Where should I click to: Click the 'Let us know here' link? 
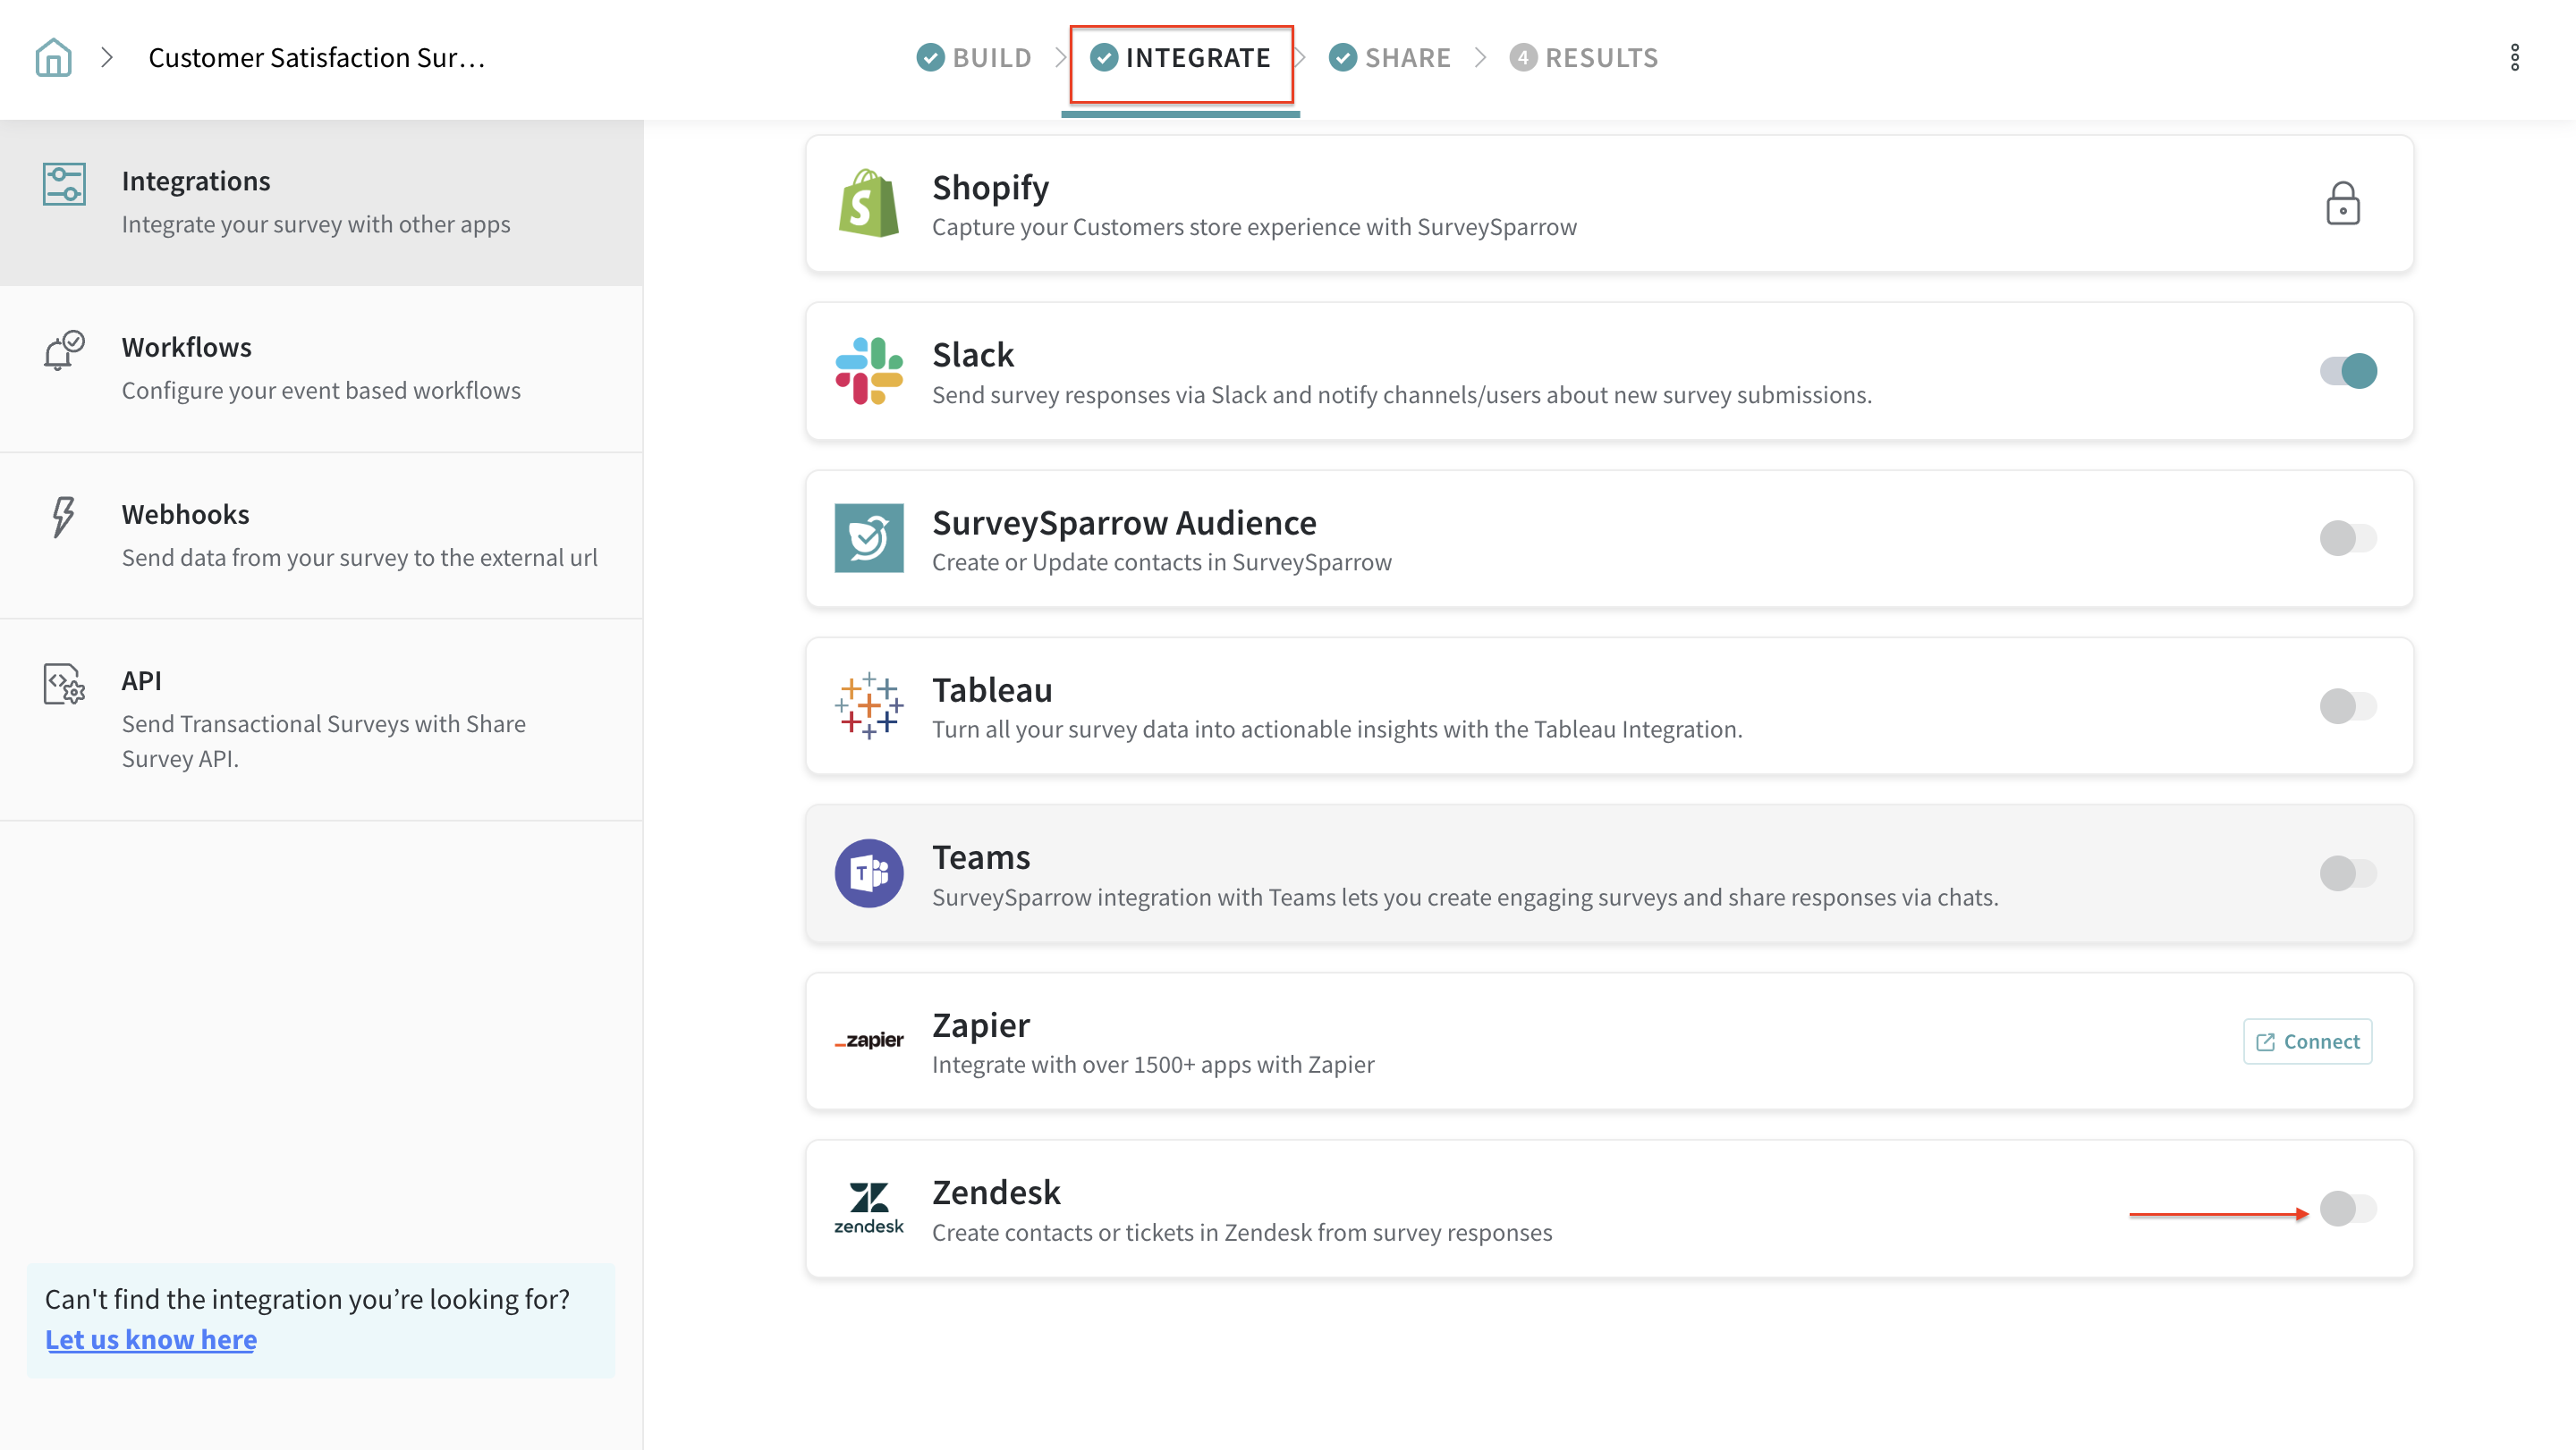pyautogui.click(x=151, y=1339)
